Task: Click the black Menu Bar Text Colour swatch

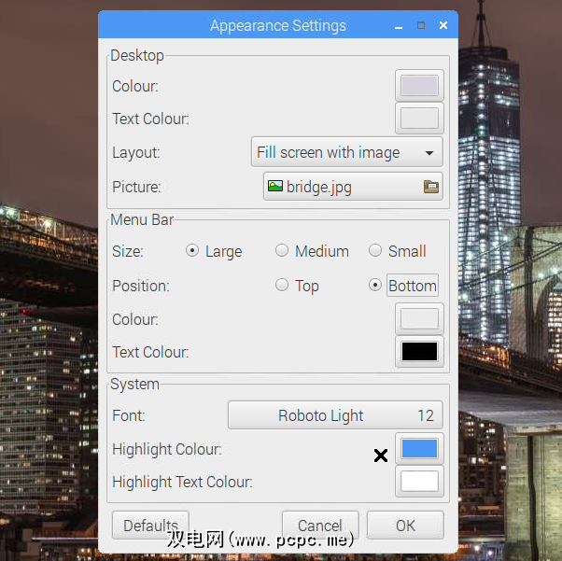Action: coord(419,352)
